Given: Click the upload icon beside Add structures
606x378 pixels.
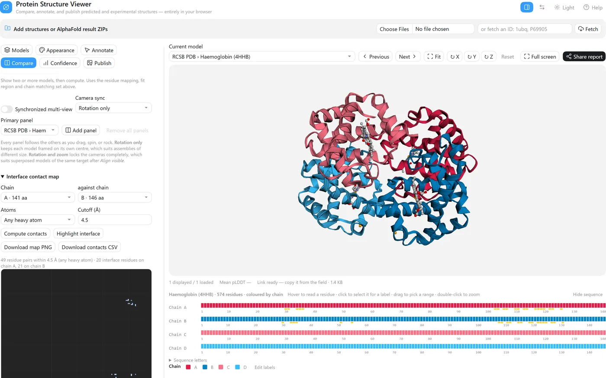Looking at the screenshot, I should pyautogui.click(x=7, y=29).
